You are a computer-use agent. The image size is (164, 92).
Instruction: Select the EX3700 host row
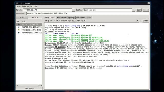pos(29,27)
